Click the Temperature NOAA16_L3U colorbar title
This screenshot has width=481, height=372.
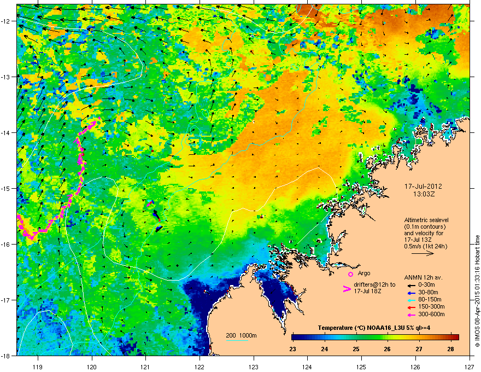click(x=374, y=328)
